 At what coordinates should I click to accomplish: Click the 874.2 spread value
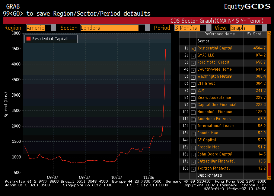point(261,55)
